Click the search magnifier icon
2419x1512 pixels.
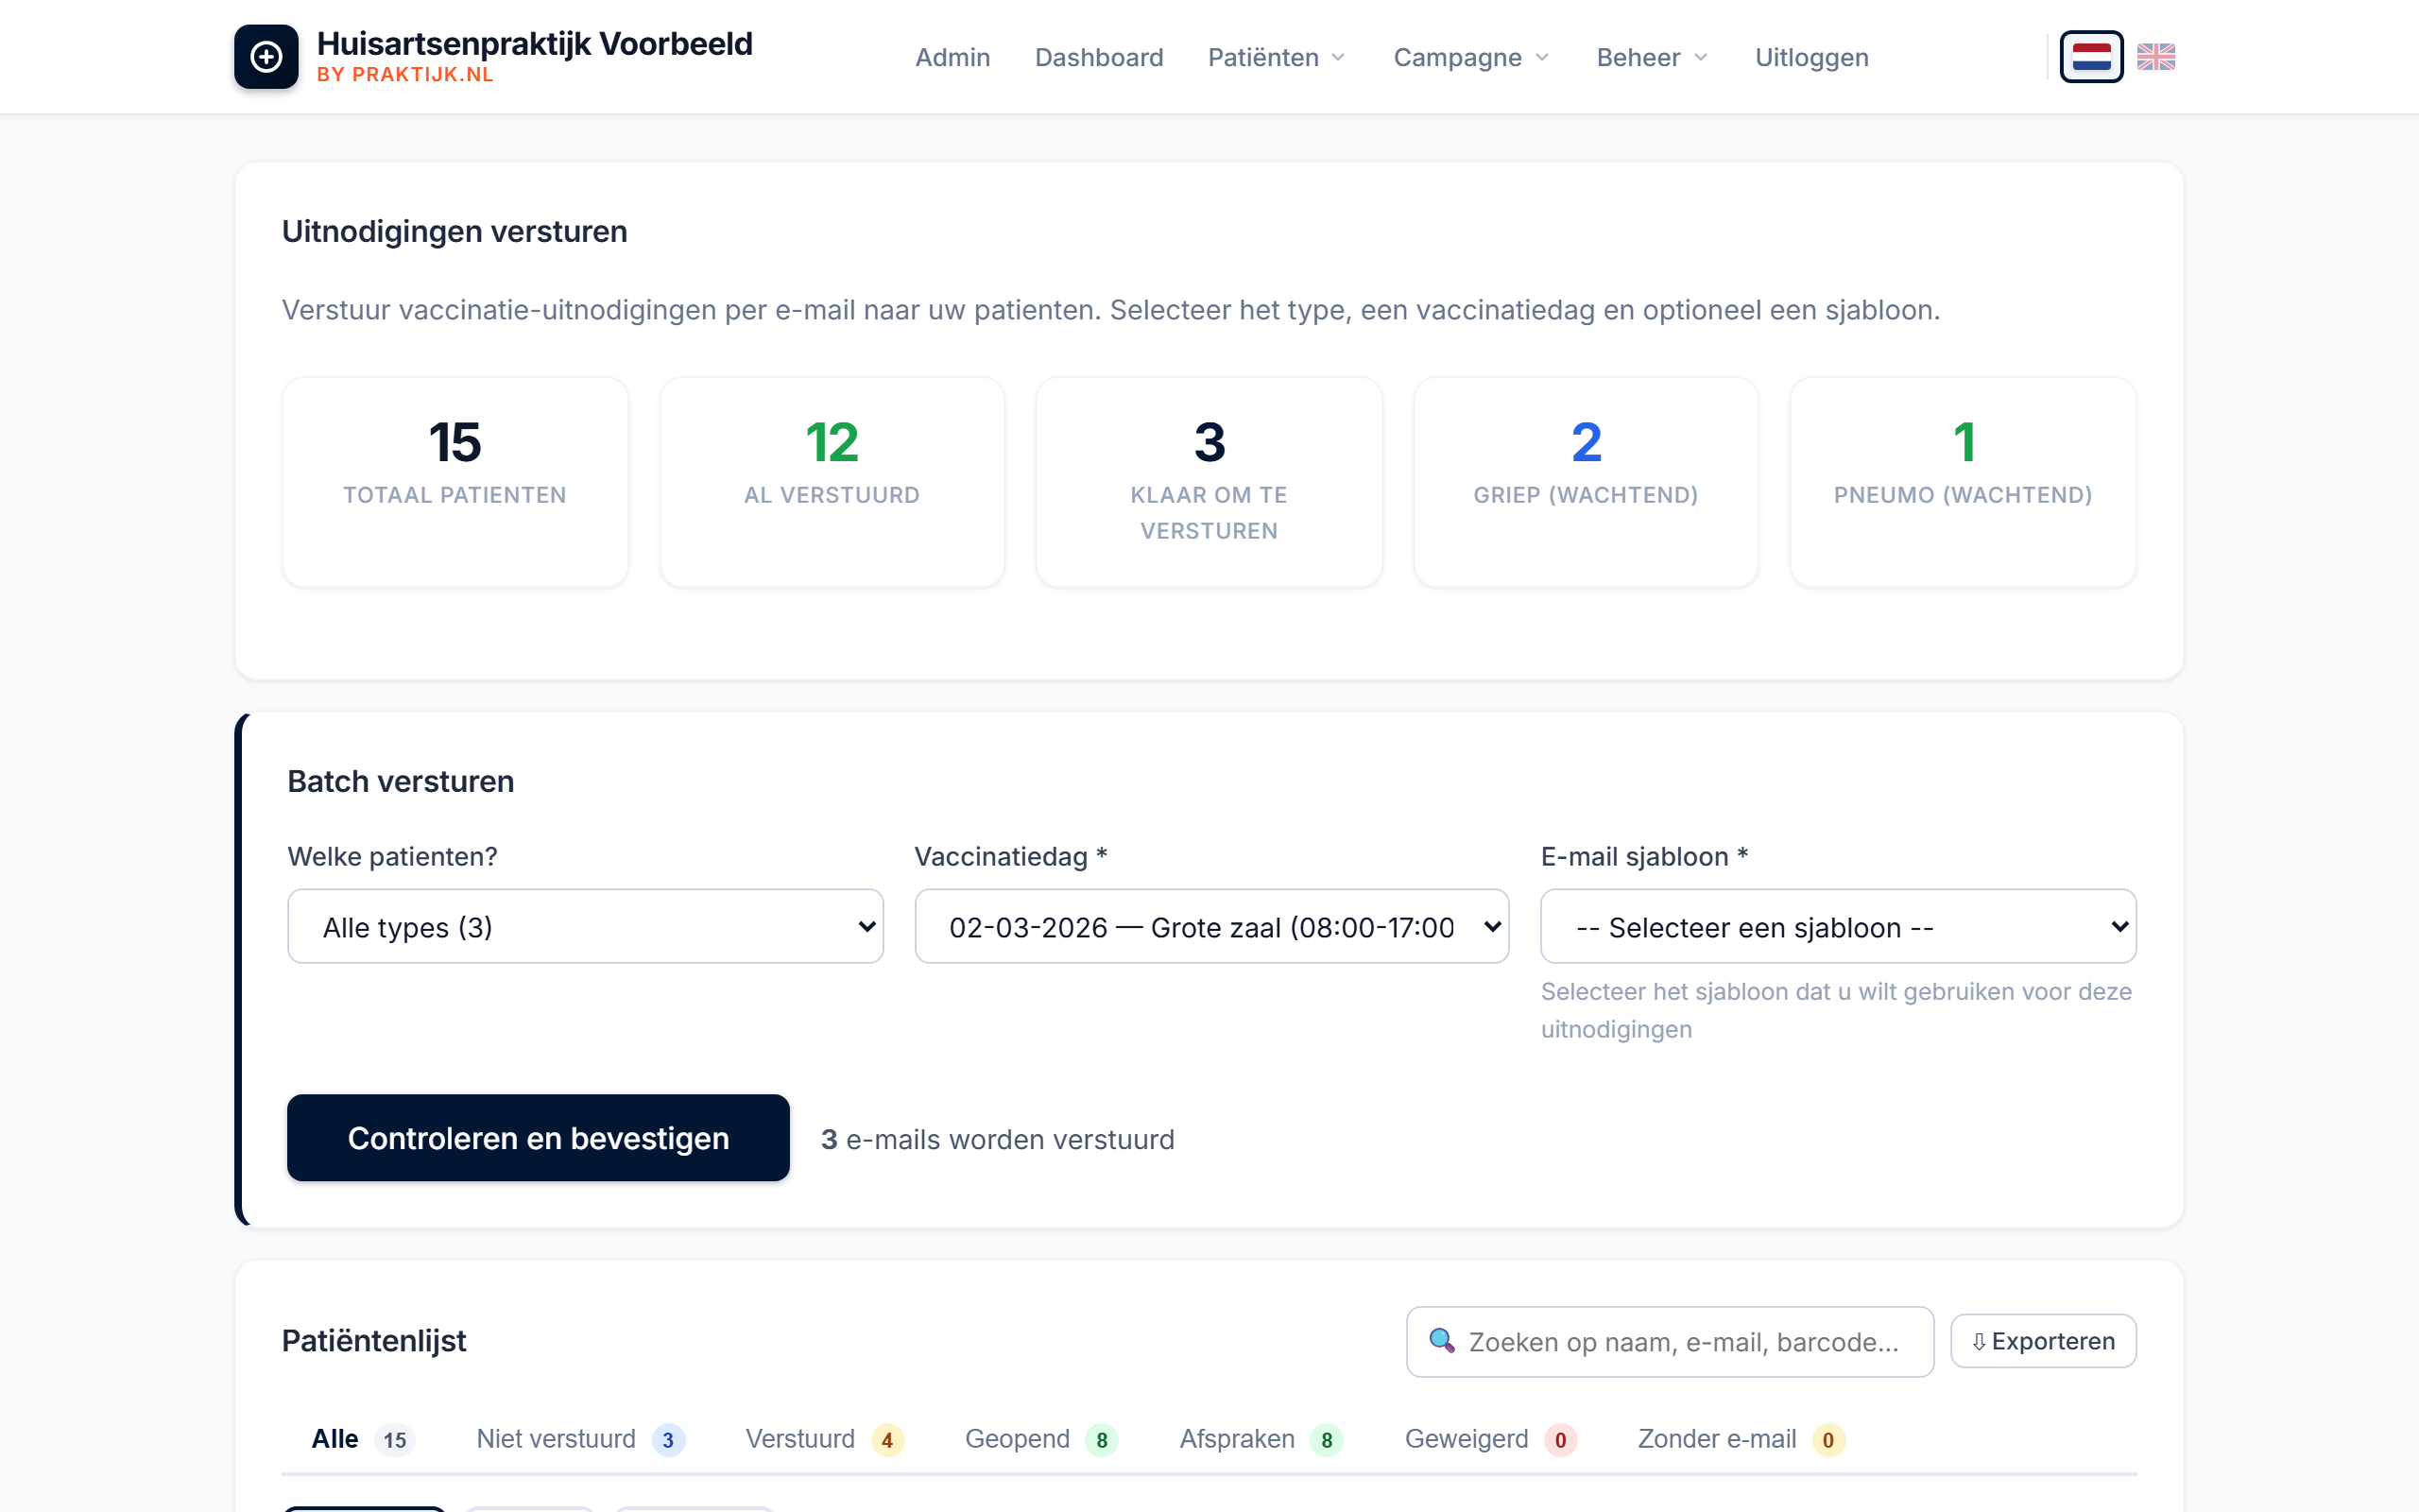click(1441, 1341)
